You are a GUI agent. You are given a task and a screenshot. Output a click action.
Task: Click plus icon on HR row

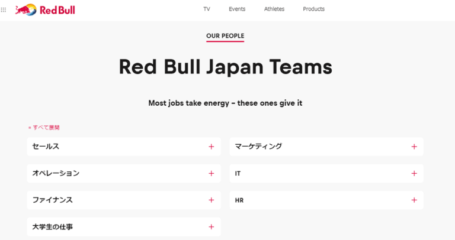pyautogui.click(x=414, y=200)
